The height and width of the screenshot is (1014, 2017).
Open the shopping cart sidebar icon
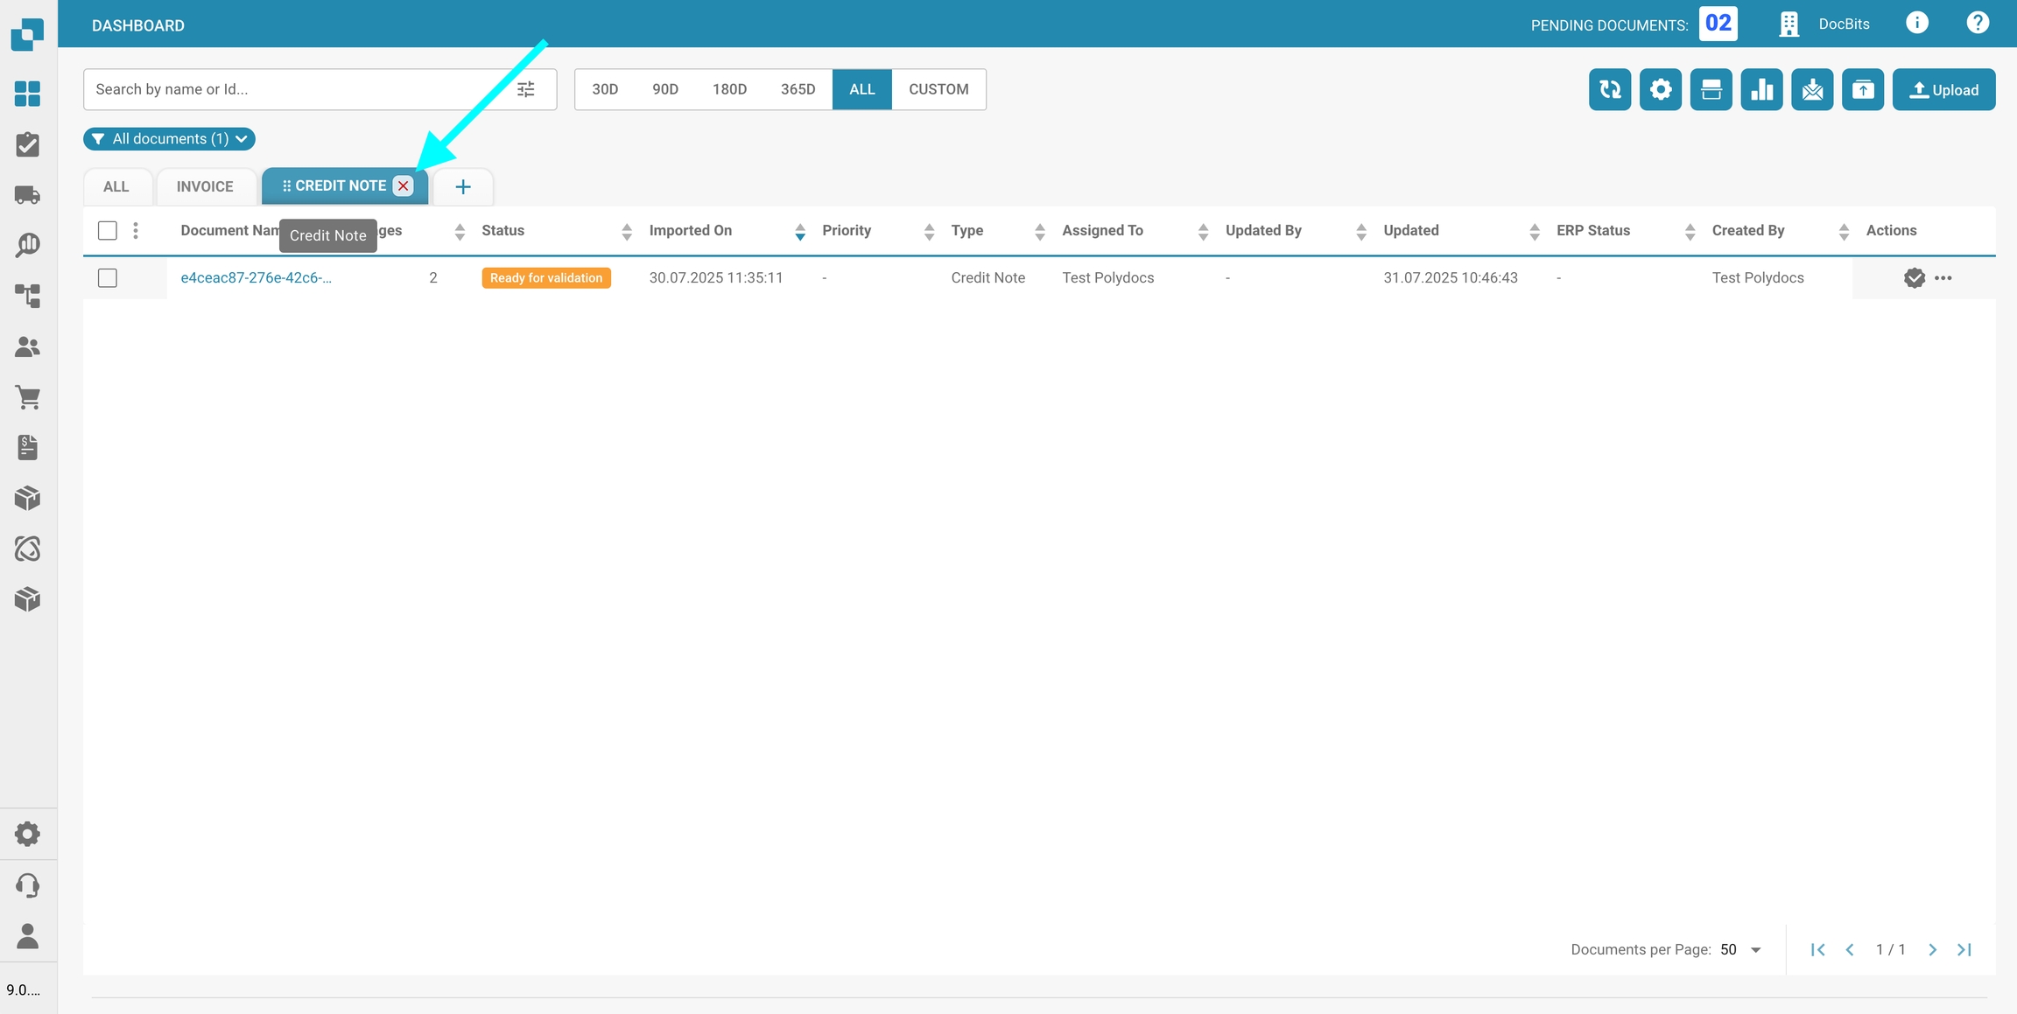click(28, 397)
